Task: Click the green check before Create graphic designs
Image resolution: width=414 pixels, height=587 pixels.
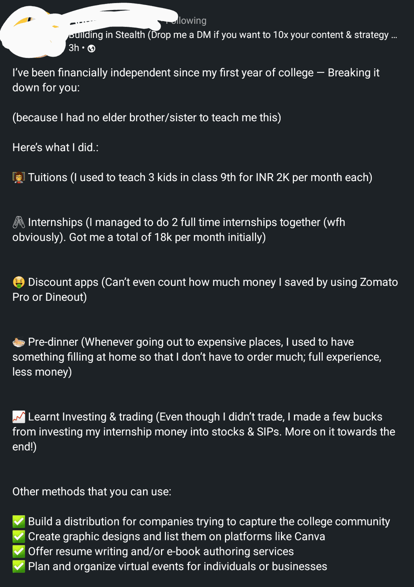Action: [x=18, y=536]
